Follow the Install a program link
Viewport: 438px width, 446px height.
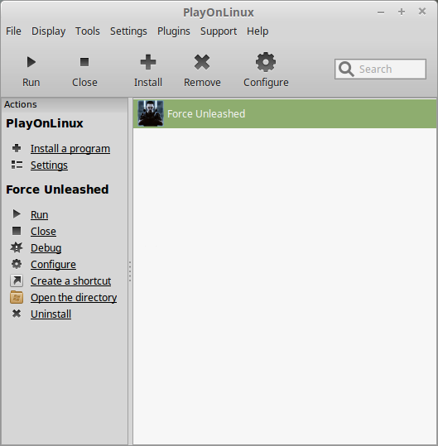[70, 148]
